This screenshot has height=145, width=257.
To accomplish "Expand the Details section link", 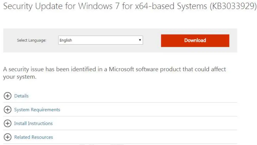I will click(21, 96).
